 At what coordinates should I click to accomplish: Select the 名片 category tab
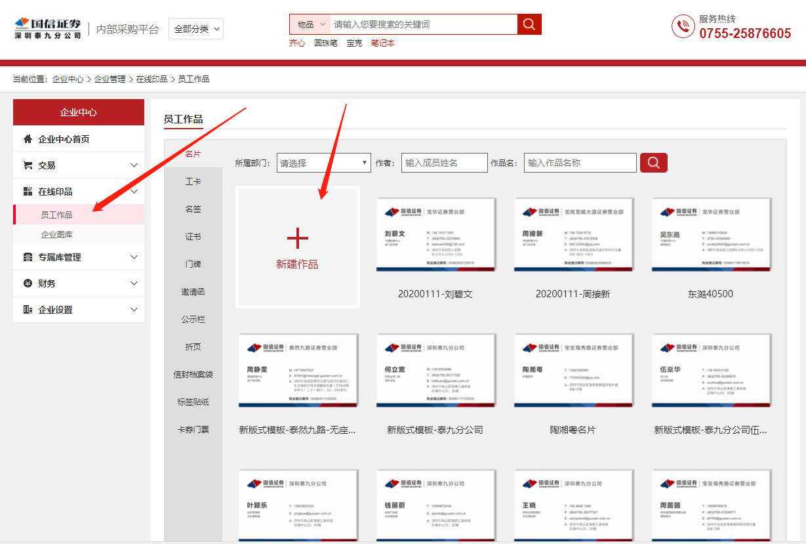193,154
